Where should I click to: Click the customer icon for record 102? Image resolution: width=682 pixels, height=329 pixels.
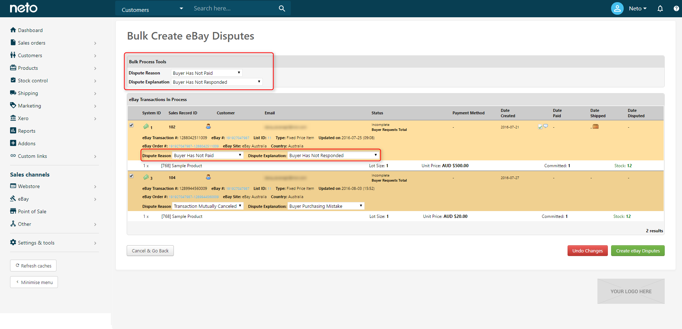[208, 126]
